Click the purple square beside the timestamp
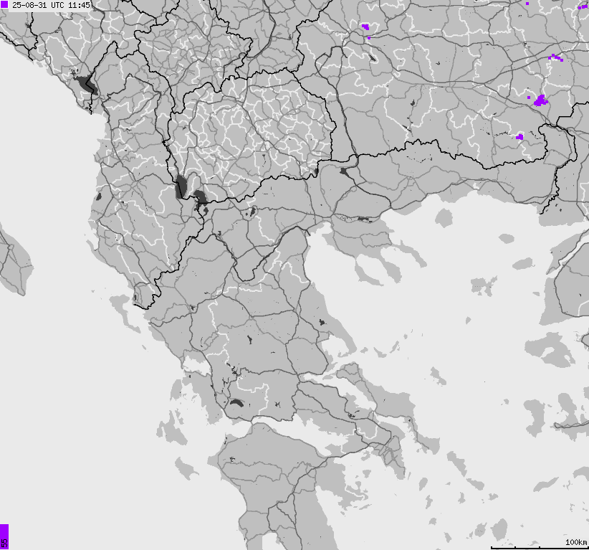This screenshot has height=550, width=589. [x=4, y=5]
